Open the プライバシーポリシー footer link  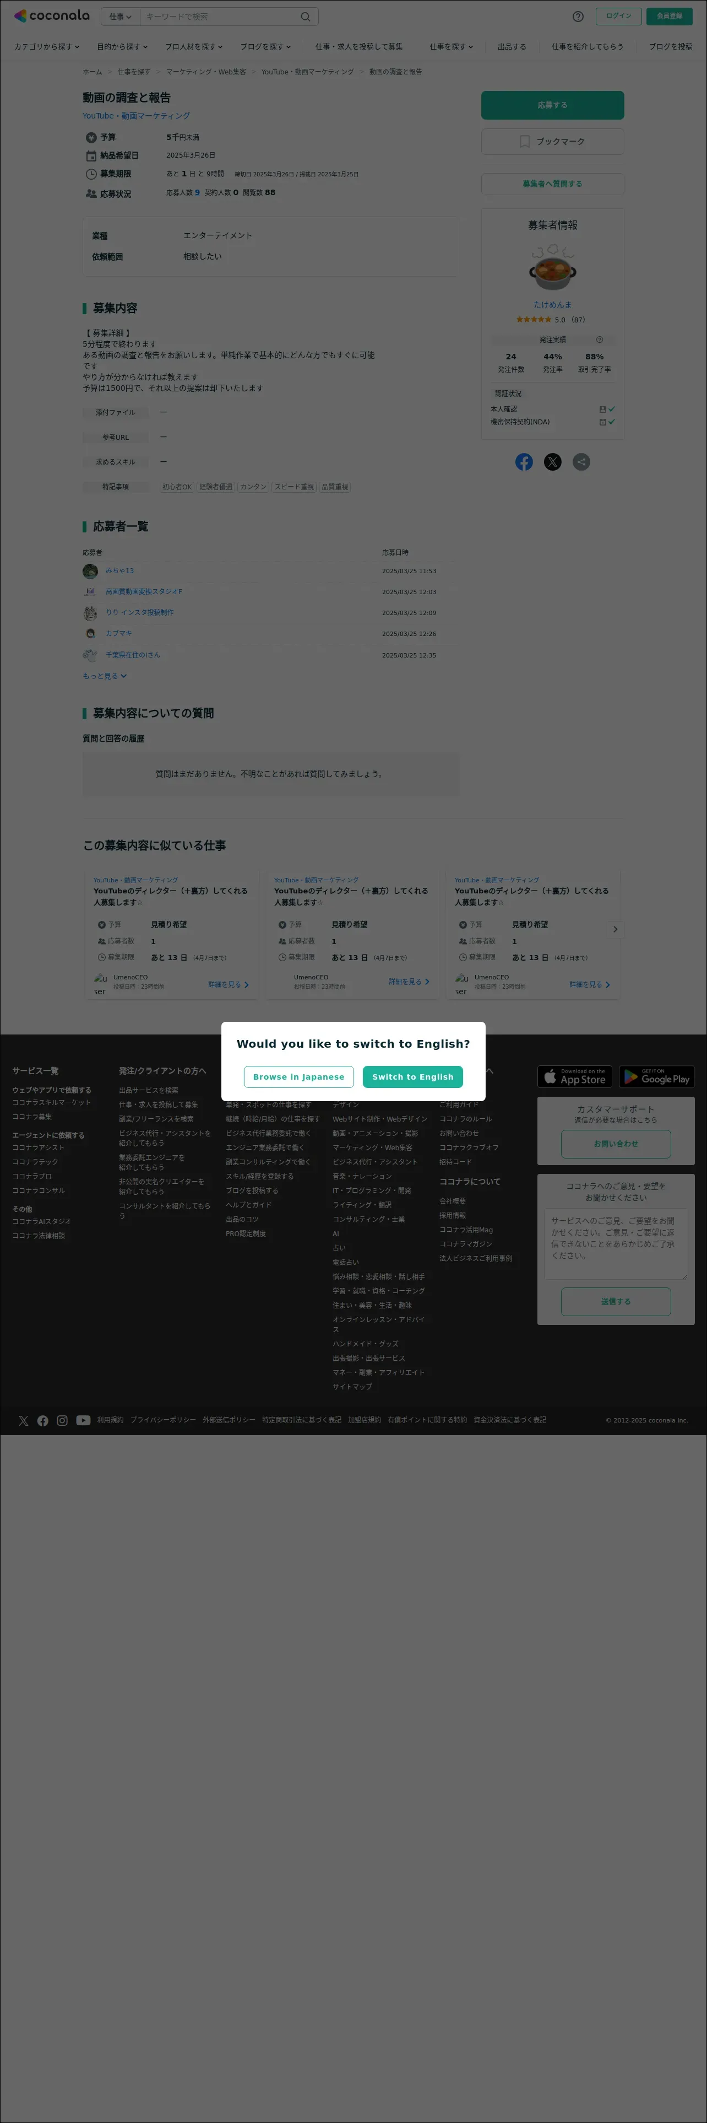(x=163, y=1420)
